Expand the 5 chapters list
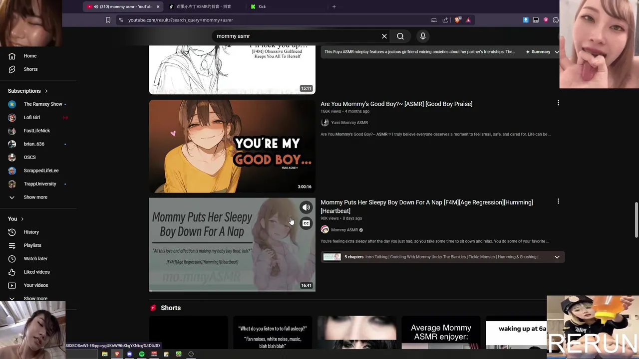Viewport: 639px width, 359px height. 557,257
